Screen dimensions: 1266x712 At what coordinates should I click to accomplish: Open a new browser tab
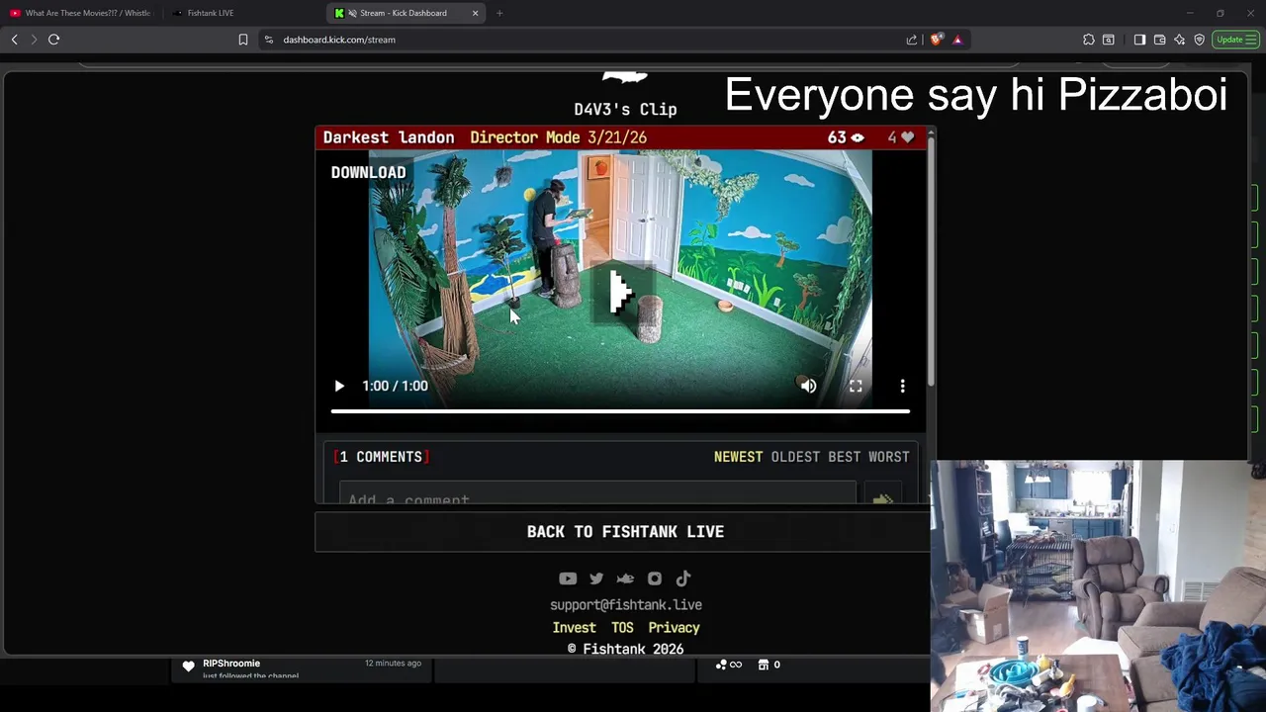coord(499,13)
